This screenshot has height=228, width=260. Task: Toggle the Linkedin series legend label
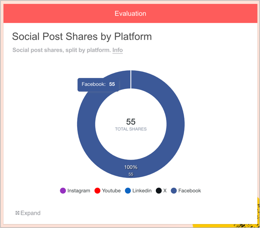[x=142, y=191]
